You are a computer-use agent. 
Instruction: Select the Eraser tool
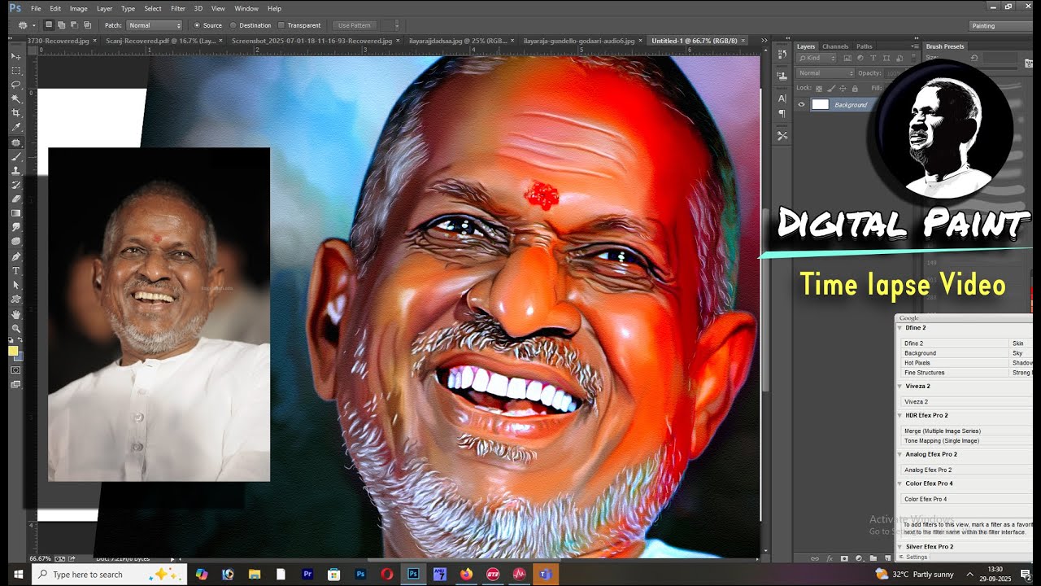[15, 199]
